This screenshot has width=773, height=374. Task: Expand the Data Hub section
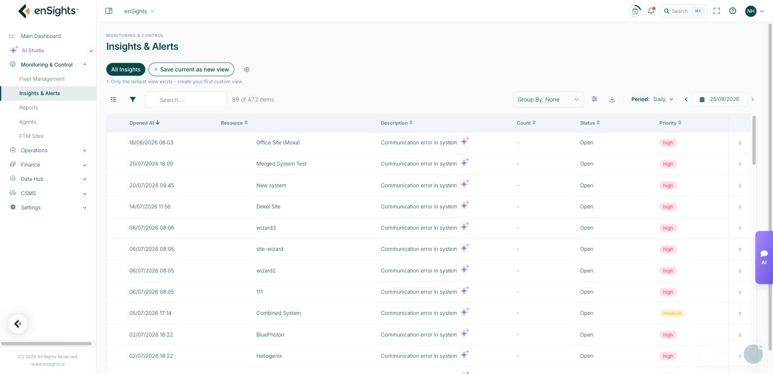[48, 179]
